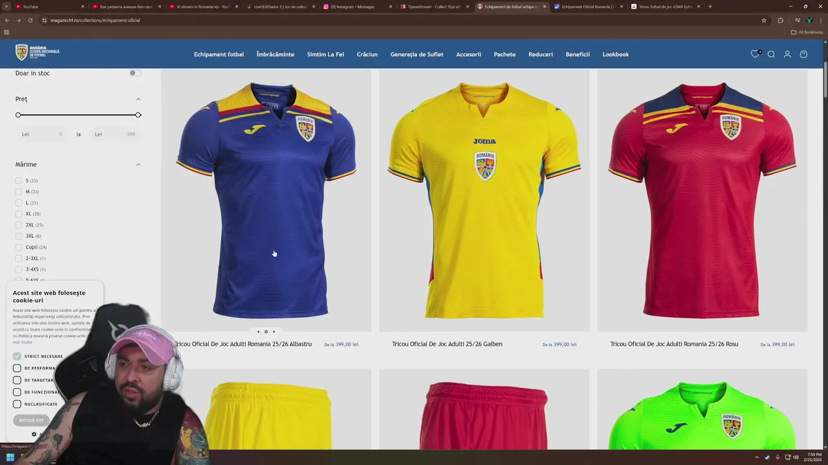Go to Pachete page
828x465 pixels.
(x=505, y=54)
